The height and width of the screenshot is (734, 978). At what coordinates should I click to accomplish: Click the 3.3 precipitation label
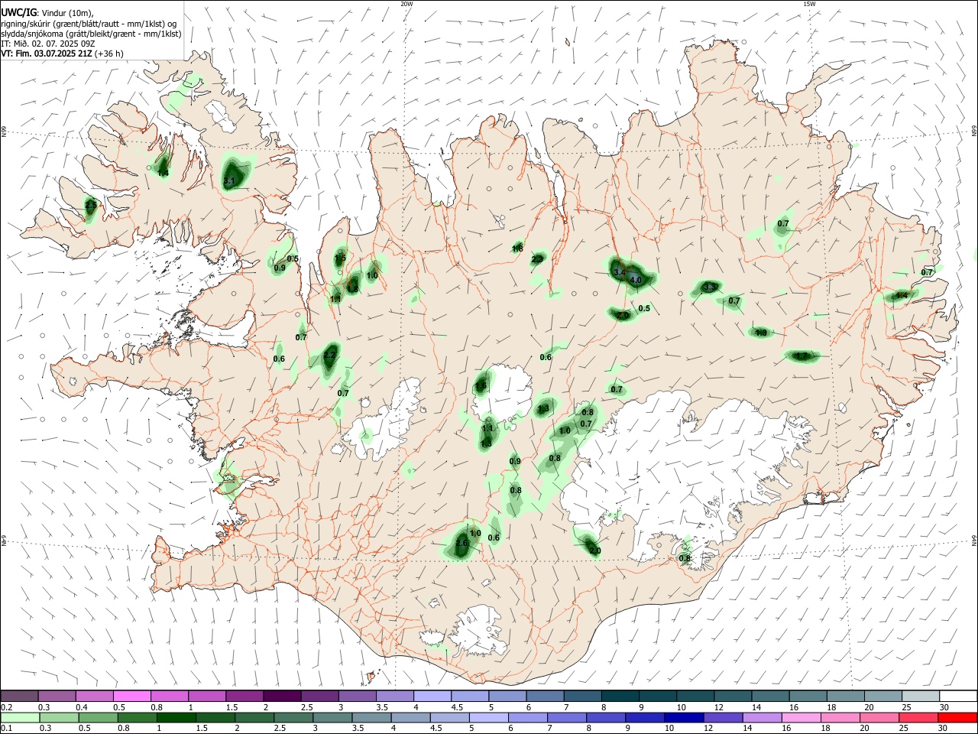click(710, 287)
